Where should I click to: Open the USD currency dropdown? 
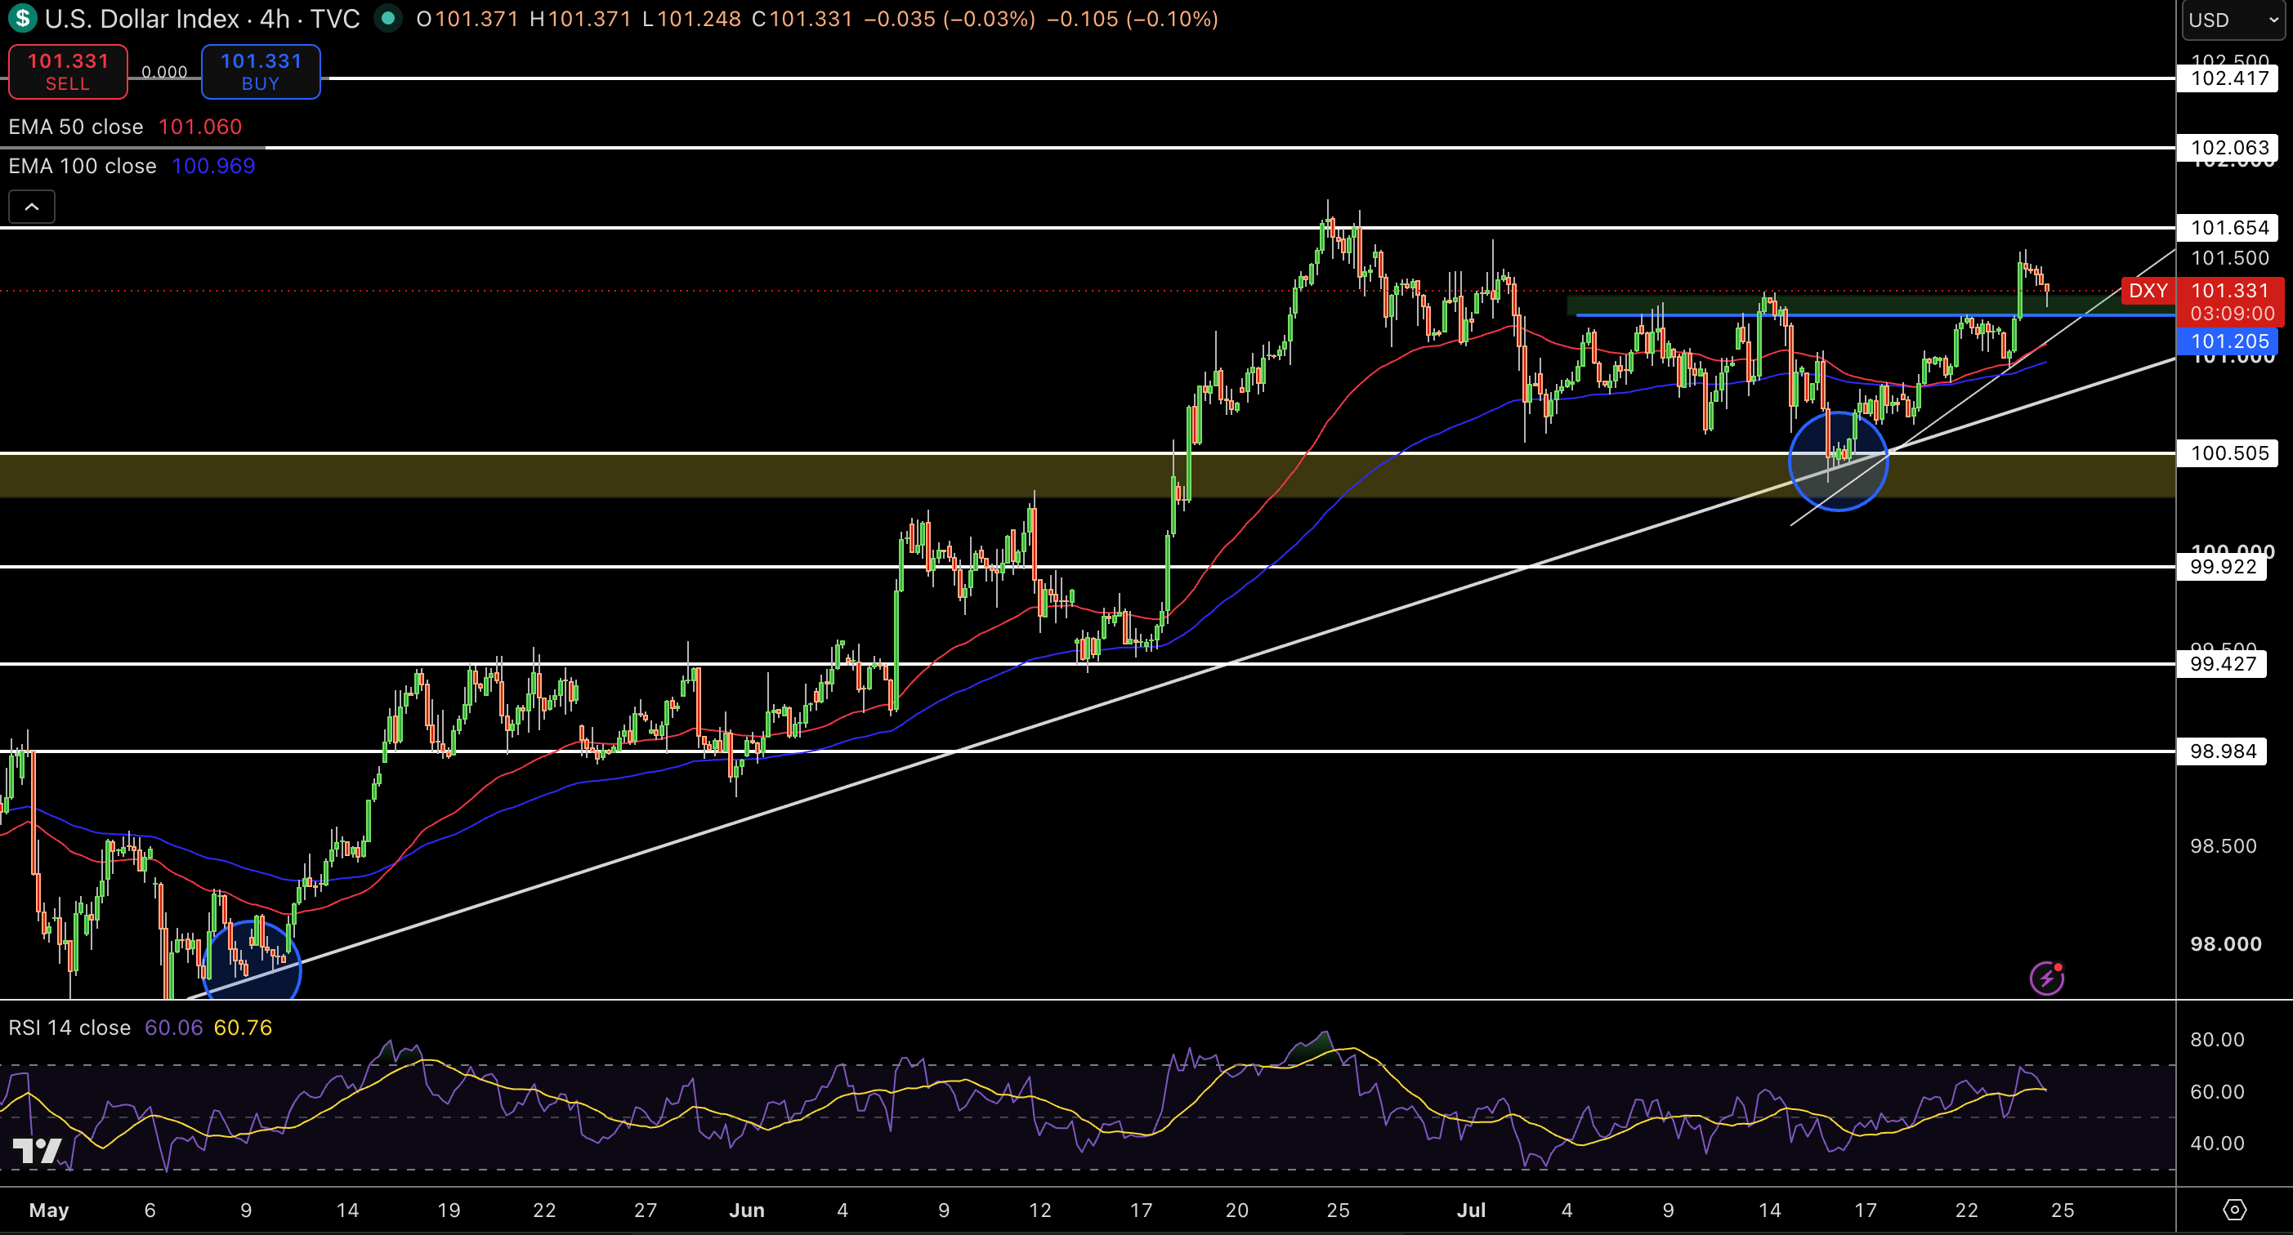pos(2234,20)
